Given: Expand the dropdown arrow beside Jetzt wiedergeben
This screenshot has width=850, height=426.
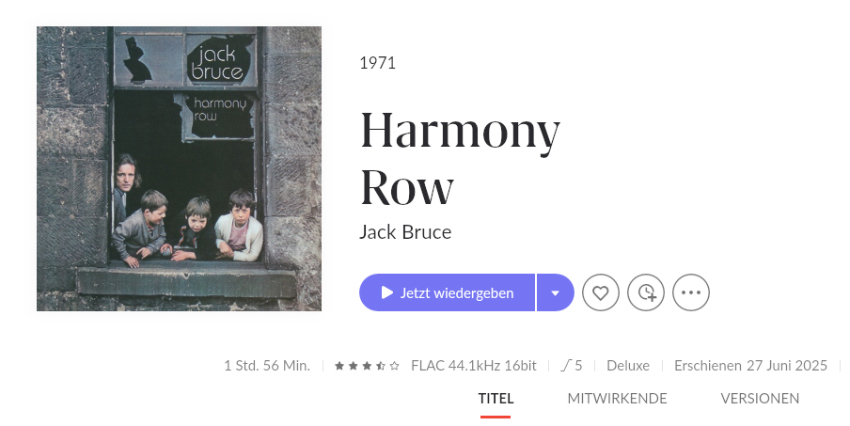Looking at the screenshot, I should (555, 292).
